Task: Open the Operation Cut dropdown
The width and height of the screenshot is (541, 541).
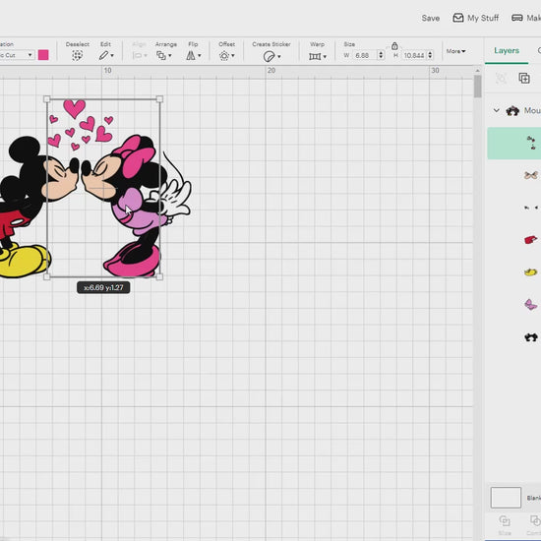Action: click(17, 55)
